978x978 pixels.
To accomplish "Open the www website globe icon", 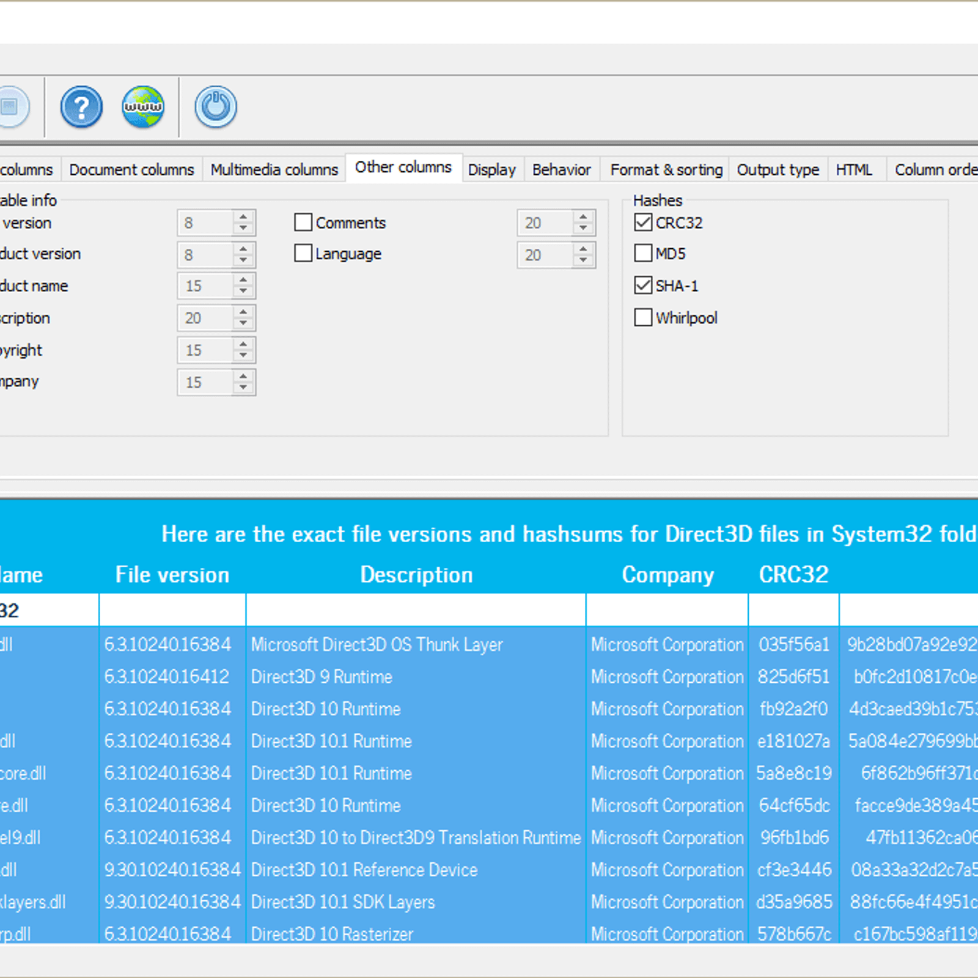I will 143,107.
